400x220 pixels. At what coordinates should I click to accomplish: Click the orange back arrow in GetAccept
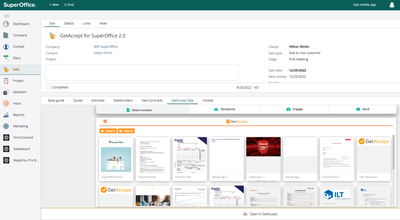[105, 121]
